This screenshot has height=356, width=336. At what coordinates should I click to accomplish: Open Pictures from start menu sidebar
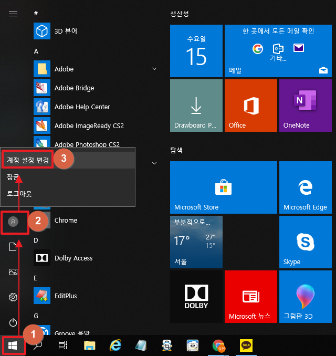[13, 272]
